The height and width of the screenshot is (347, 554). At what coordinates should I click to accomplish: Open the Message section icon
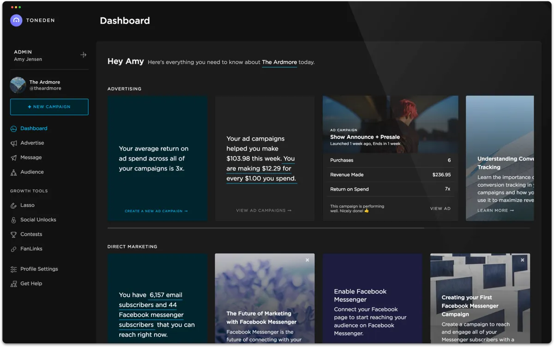coord(16,157)
